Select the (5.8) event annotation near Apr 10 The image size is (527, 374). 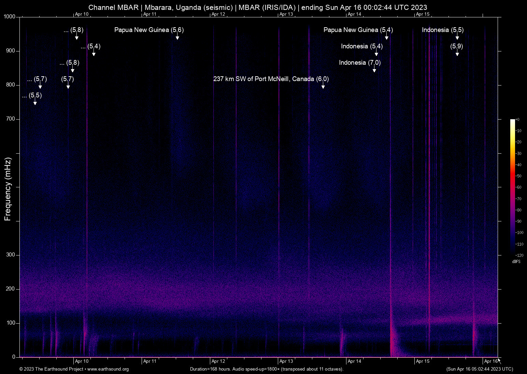(x=73, y=30)
